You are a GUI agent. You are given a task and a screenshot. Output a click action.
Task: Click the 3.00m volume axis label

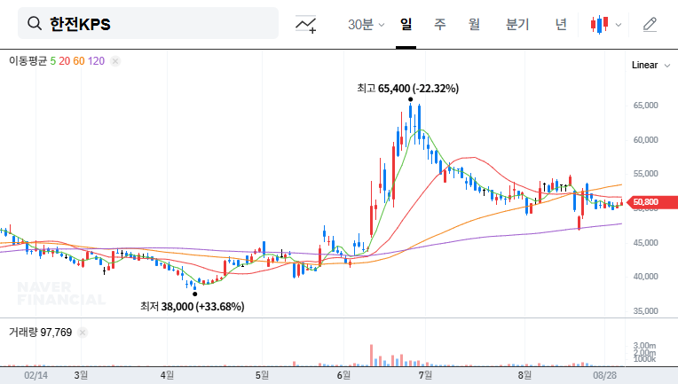coord(644,346)
